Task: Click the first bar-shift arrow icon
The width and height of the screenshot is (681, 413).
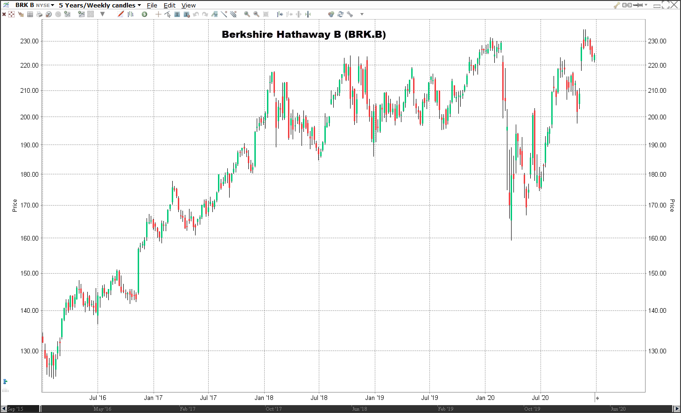Action: click(x=280, y=14)
